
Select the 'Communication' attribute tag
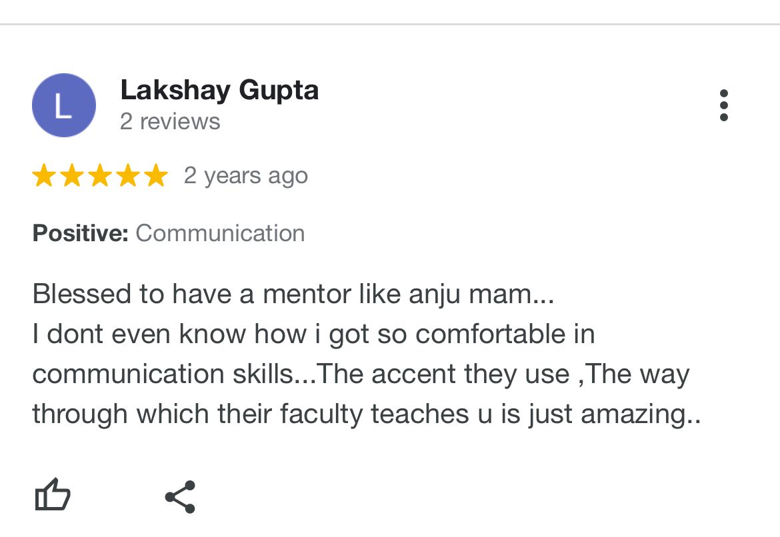(x=220, y=233)
